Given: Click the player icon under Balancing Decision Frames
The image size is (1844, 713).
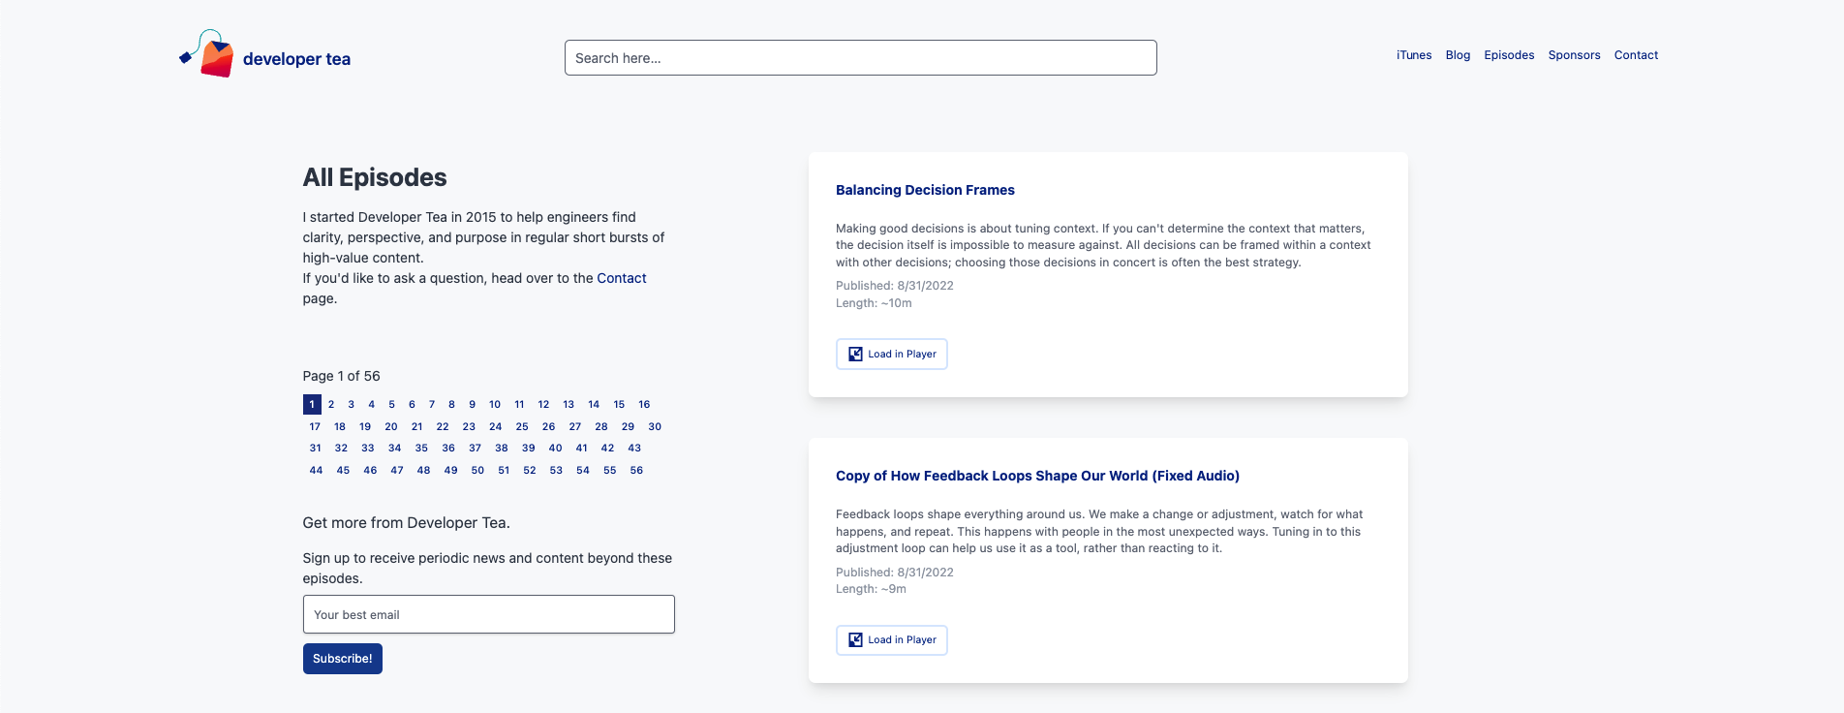Looking at the screenshot, I should click(x=855, y=355).
